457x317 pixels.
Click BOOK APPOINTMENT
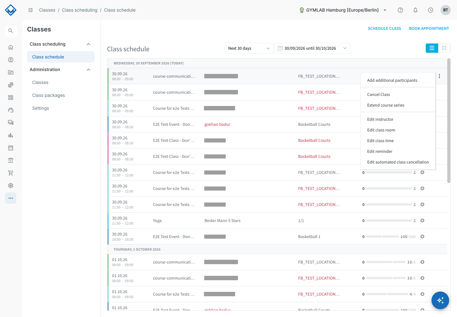pos(429,29)
